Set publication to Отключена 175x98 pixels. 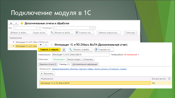point(88,59)
